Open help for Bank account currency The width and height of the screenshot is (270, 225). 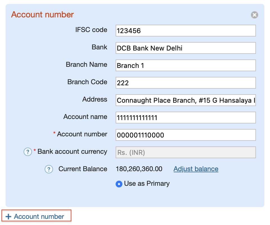(28, 152)
